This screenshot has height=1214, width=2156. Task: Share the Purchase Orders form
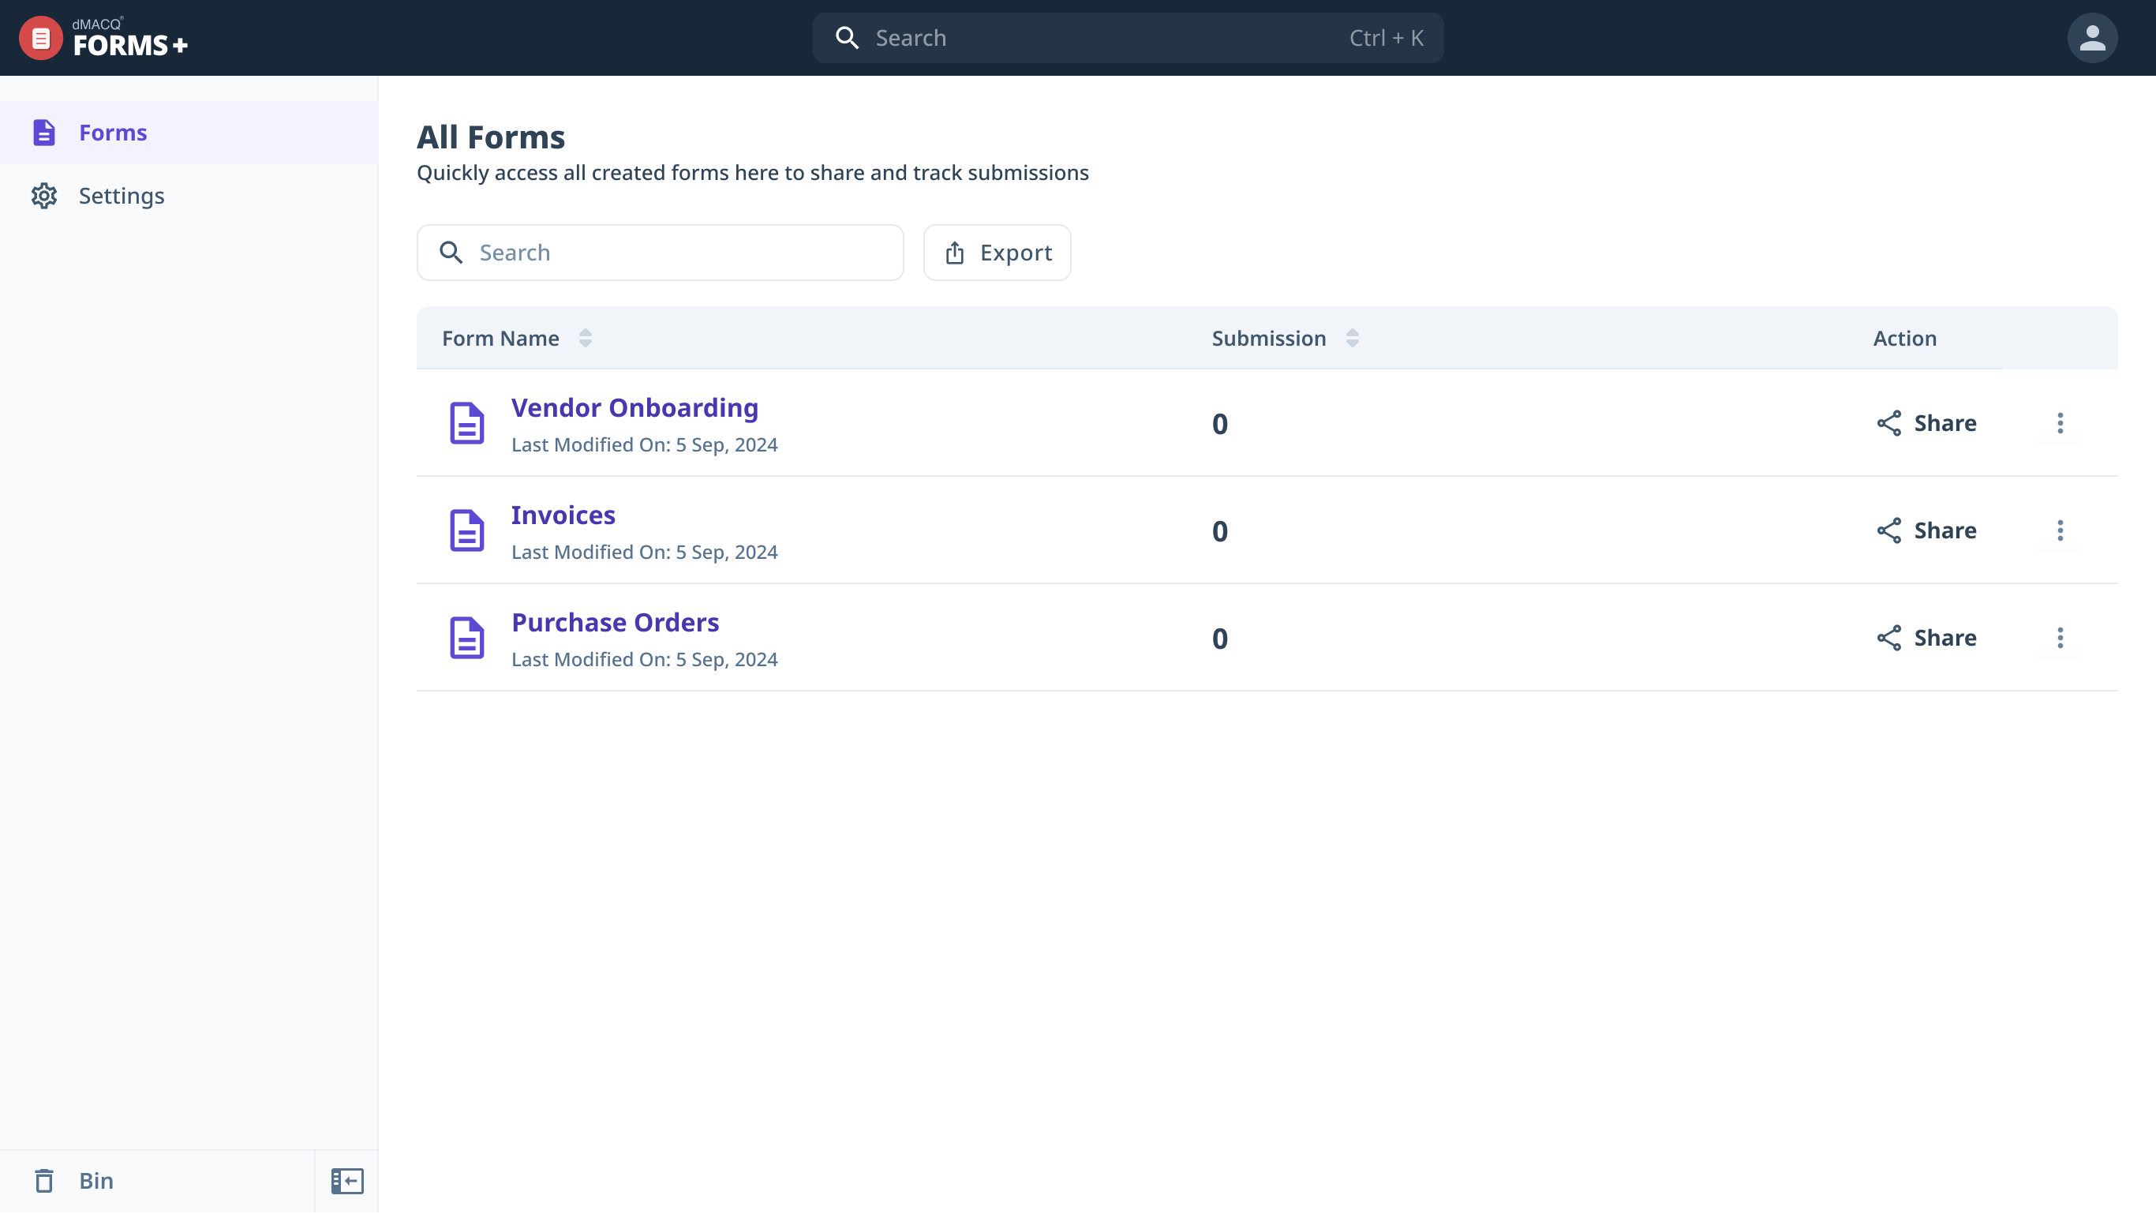(x=1926, y=638)
